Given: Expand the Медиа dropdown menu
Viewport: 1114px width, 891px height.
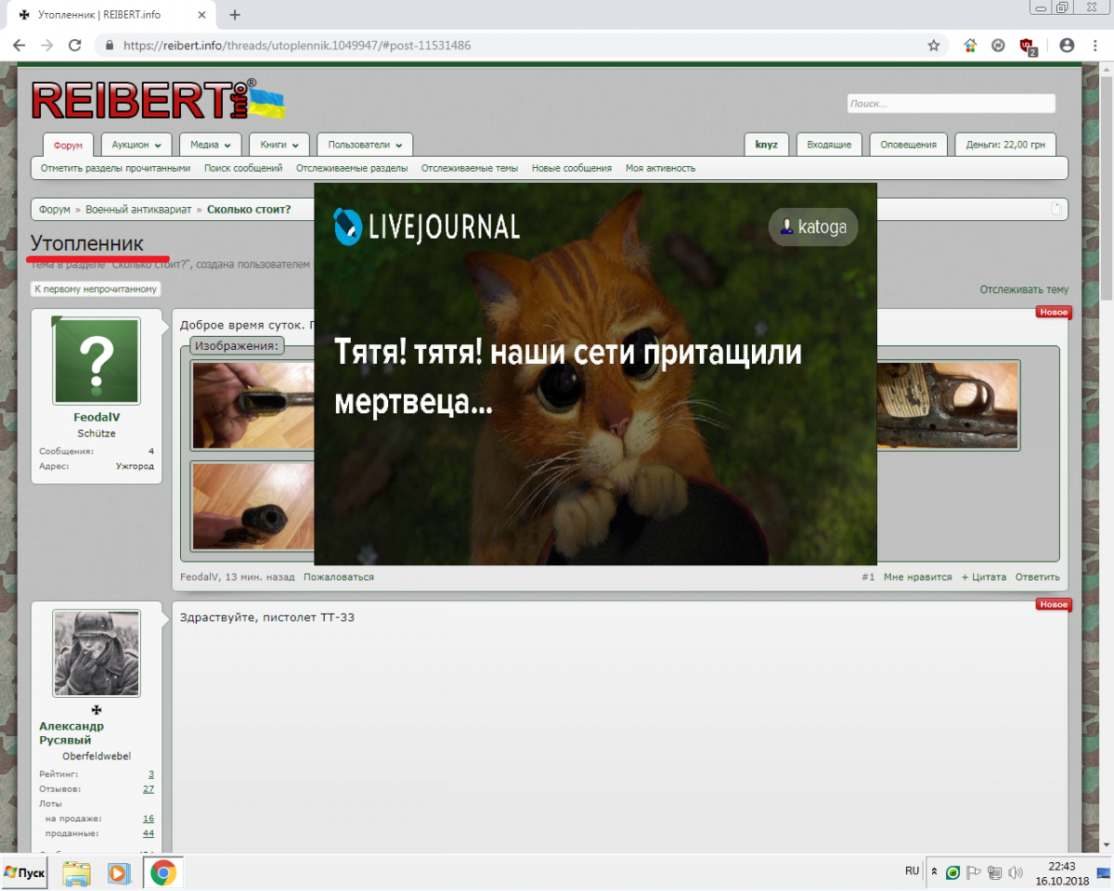Looking at the screenshot, I should coord(211,145).
